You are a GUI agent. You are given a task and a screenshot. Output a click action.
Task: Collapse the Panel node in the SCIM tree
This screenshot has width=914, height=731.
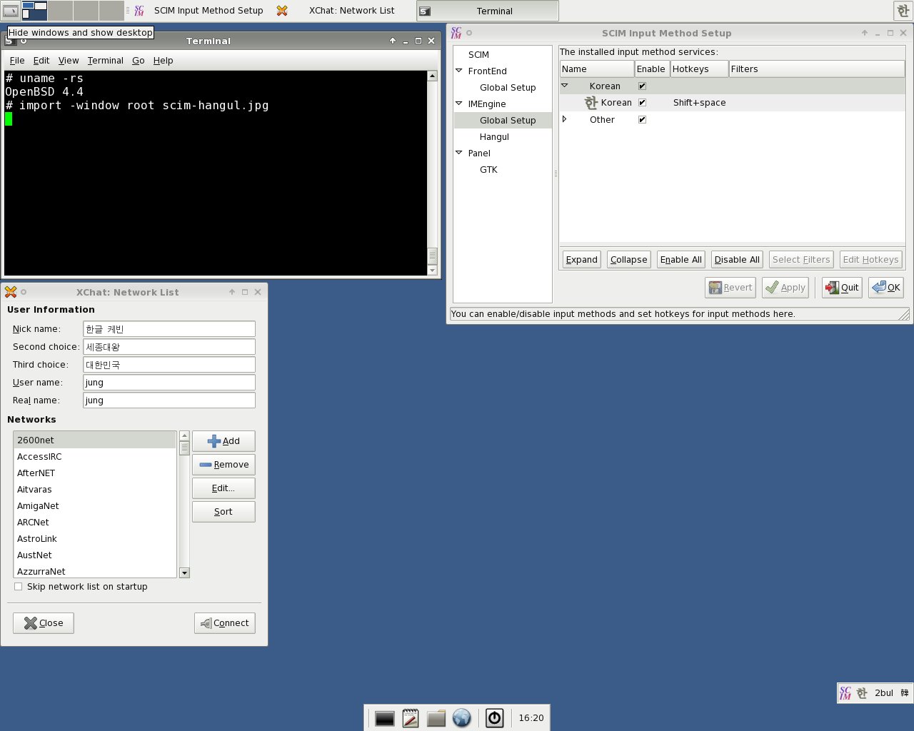pyautogui.click(x=459, y=153)
